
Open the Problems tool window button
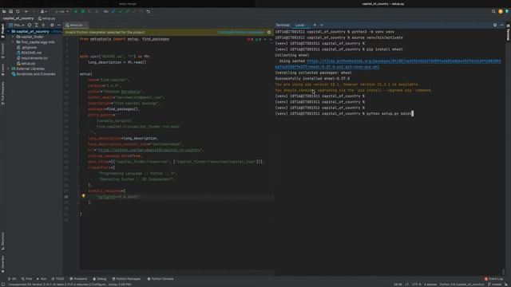tap(78, 279)
